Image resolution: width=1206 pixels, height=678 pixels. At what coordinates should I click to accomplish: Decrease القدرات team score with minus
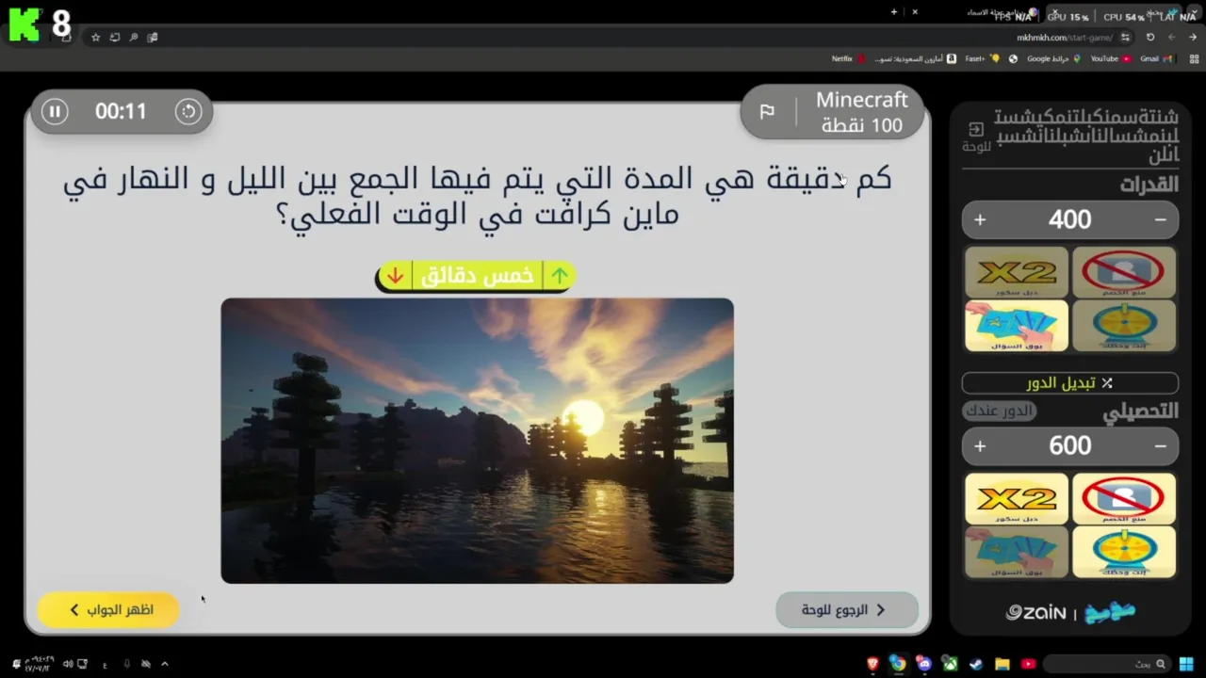click(x=1160, y=219)
